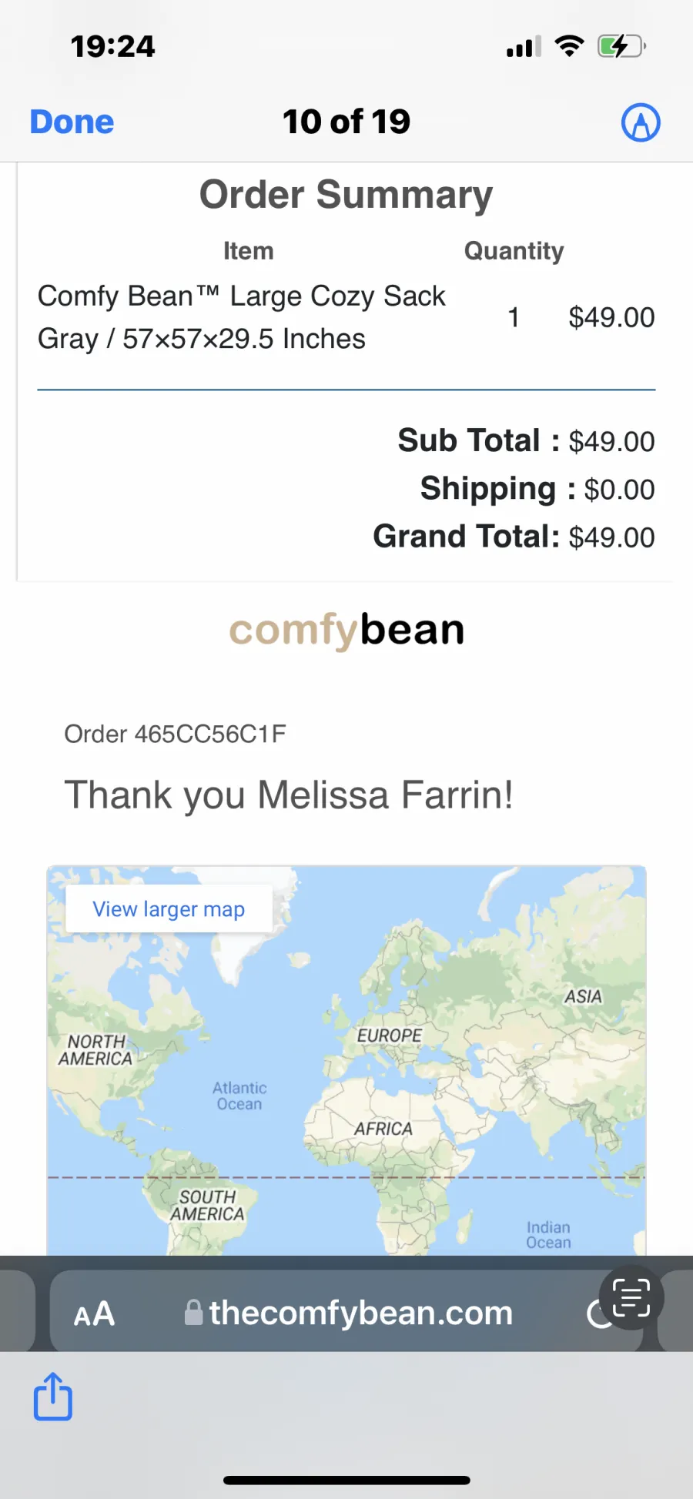This screenshot has height=1499, width=693.
Task: Tap the home indicator bar
Action: tap(346, 1480)
